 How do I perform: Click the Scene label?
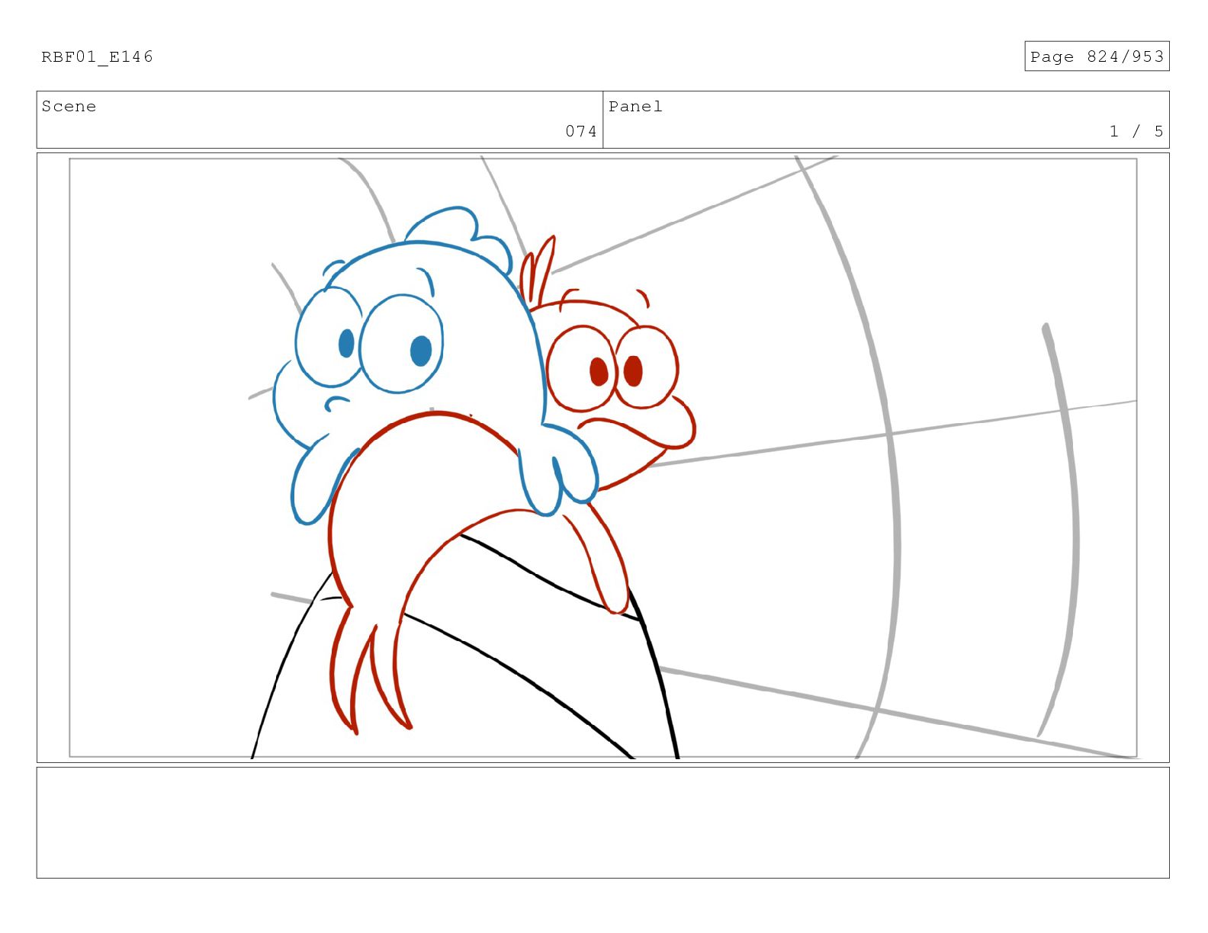(69, 106)
